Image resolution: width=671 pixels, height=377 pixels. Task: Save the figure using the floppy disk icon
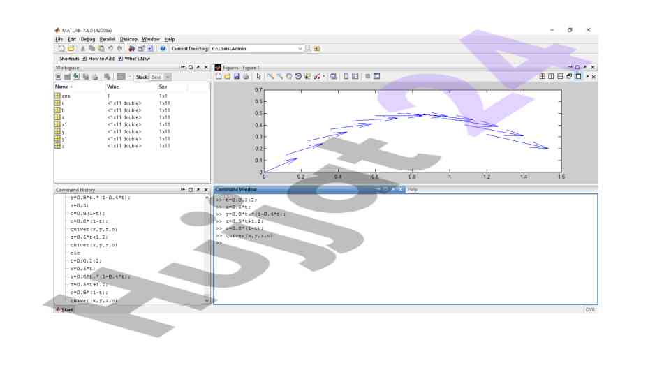[x=237, y=76]
